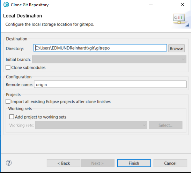Viewport: 191px width, 173px height.
Task: Click the Select... working sets button
Action: (x=166, y=125)
